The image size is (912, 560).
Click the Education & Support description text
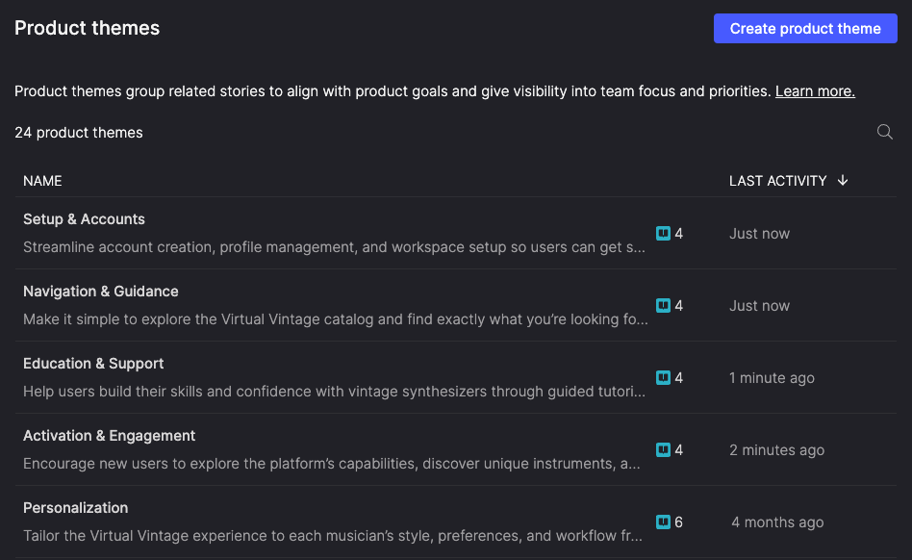point(334,392)
